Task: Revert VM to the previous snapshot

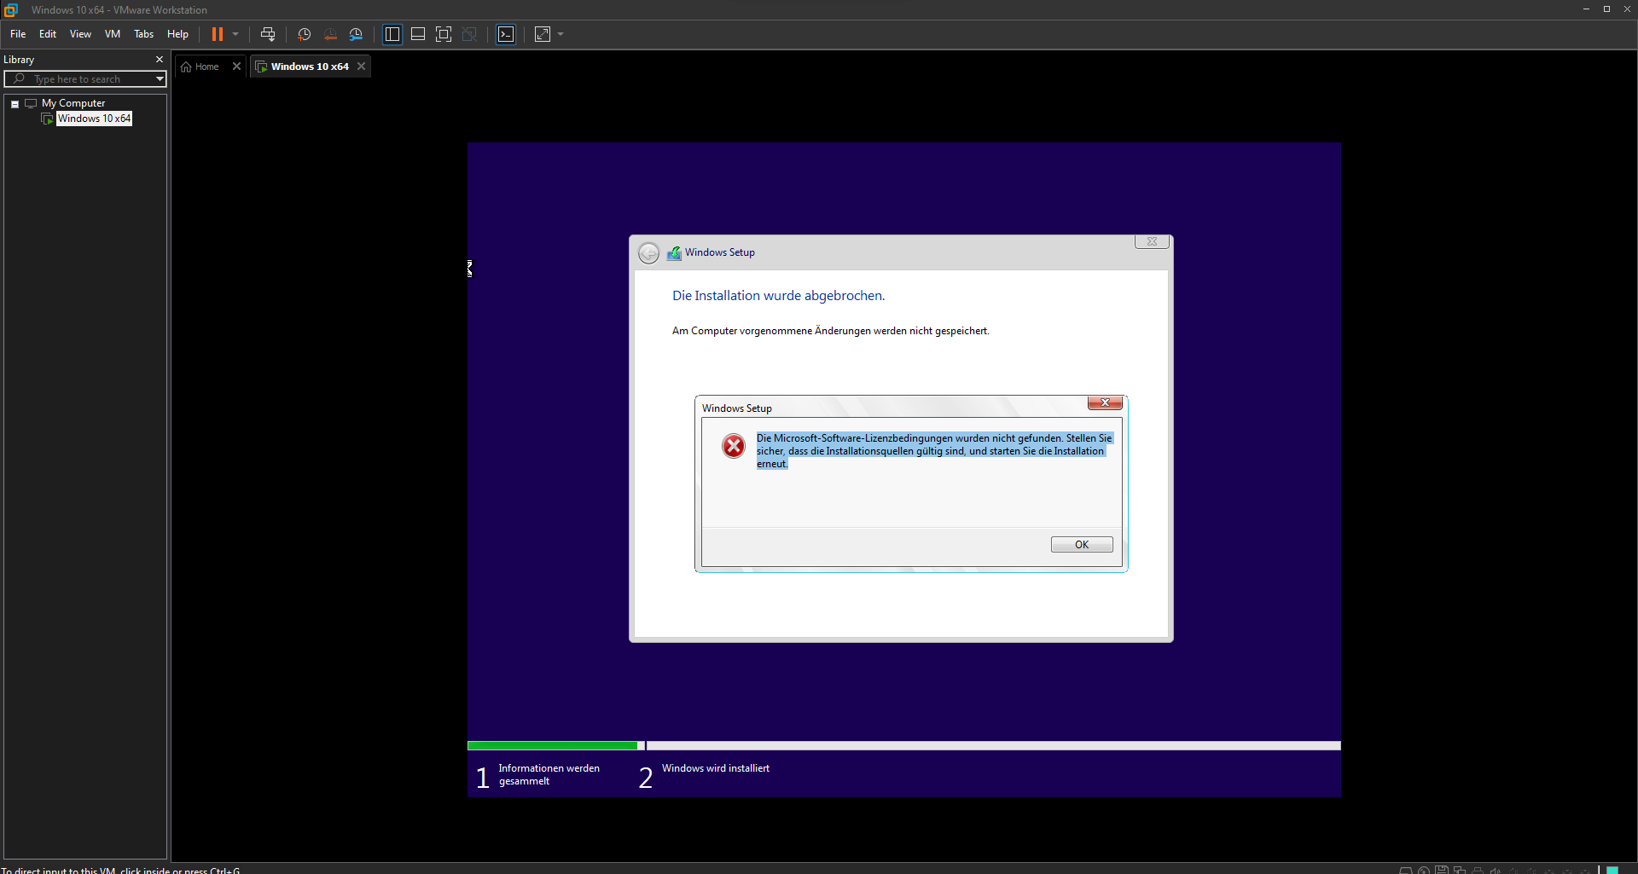Action: click(330, 34)
